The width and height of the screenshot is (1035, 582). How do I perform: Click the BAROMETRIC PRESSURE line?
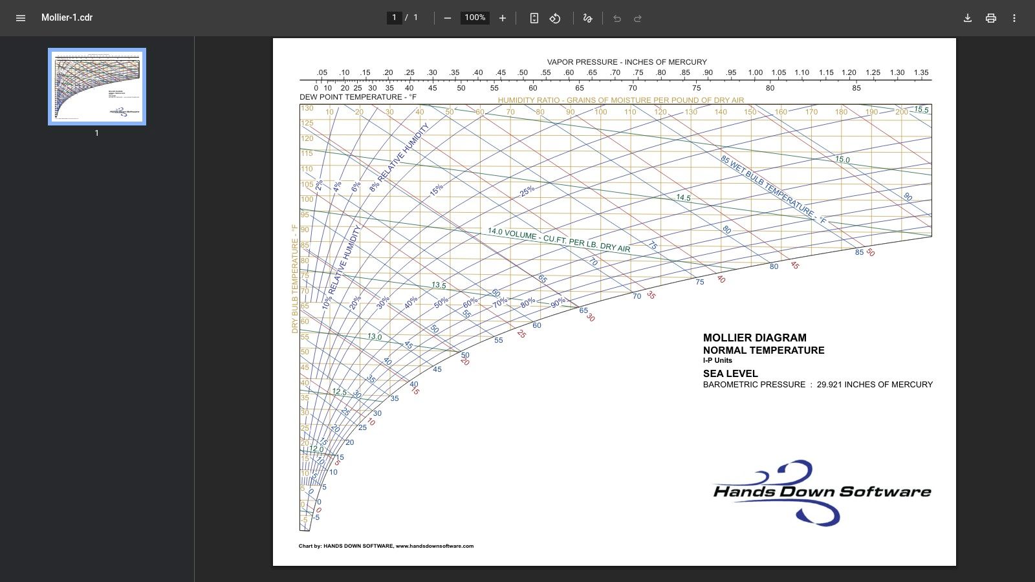(818, 385)
